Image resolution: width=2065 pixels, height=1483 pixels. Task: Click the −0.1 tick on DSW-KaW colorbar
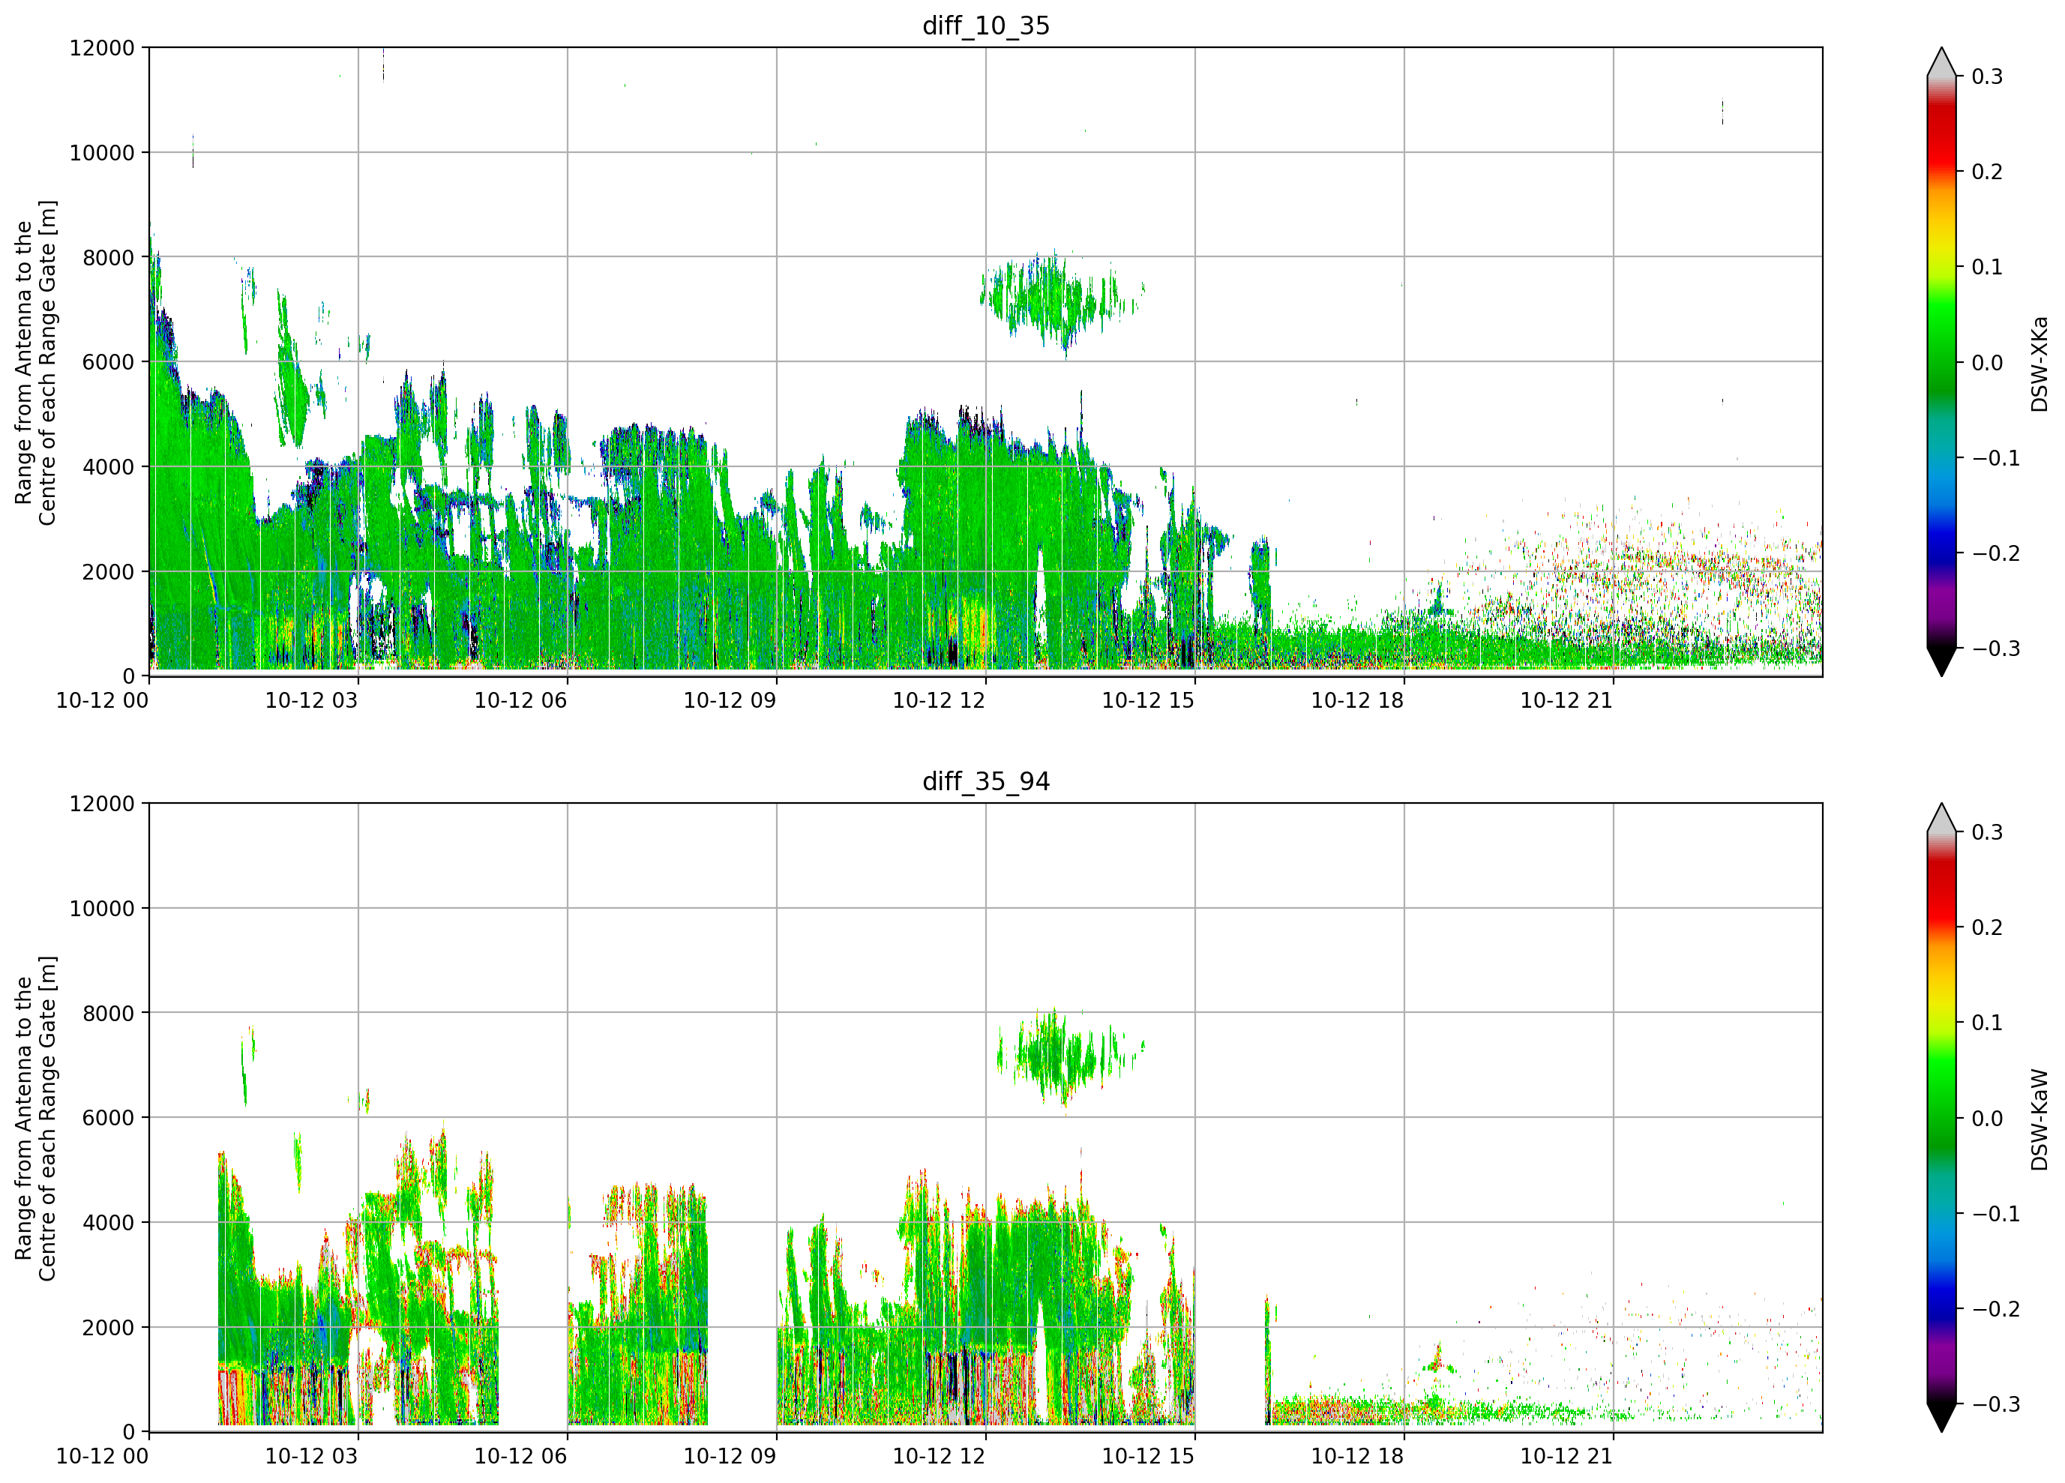click(x=1997, y=1214)
